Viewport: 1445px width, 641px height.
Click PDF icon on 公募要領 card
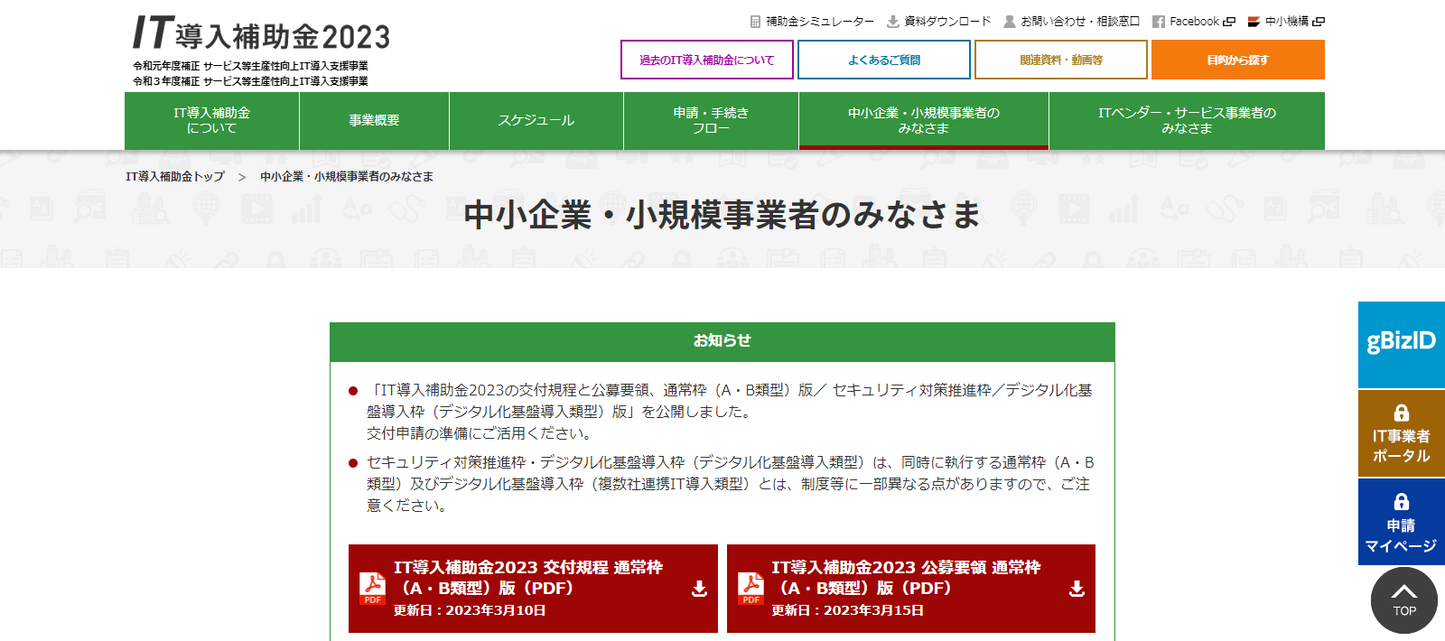(750, 589)
